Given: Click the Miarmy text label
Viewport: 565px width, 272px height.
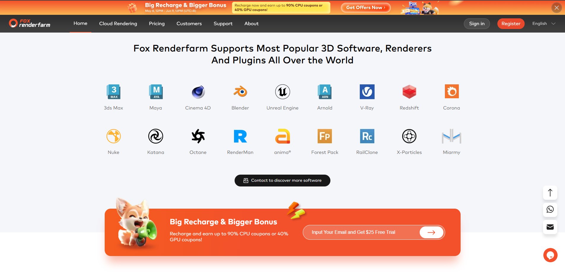Looking at the screenshot, I should [x=452, y=152].
